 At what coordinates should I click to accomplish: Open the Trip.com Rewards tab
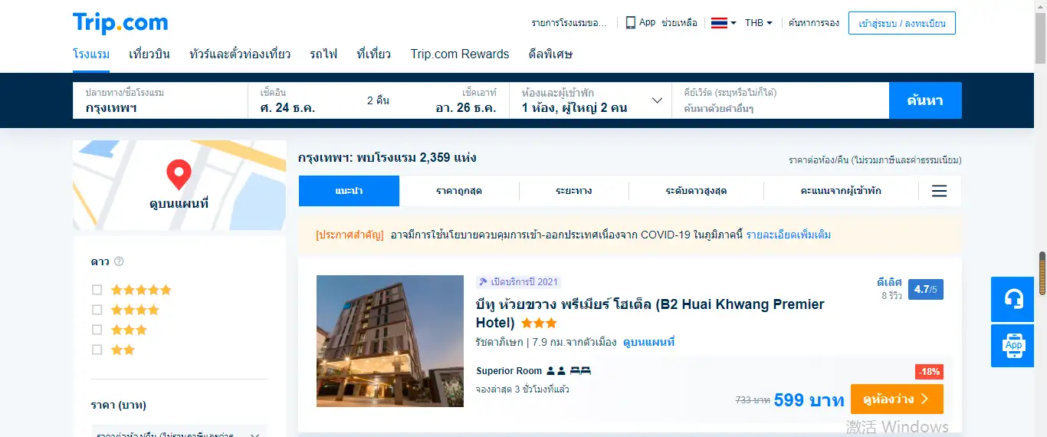point(460,54)
